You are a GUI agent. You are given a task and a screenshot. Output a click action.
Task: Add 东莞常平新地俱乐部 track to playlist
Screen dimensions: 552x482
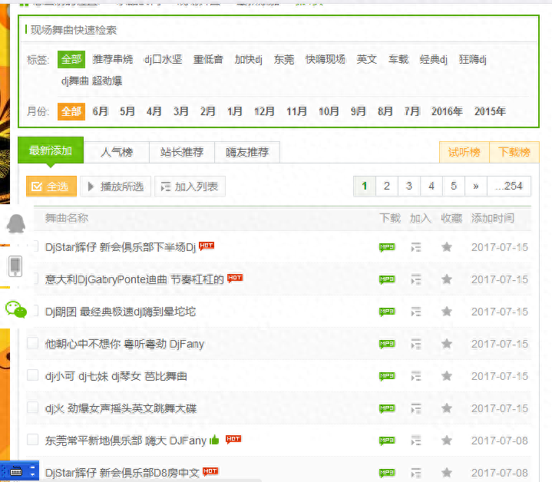click(x=416, y=441)
